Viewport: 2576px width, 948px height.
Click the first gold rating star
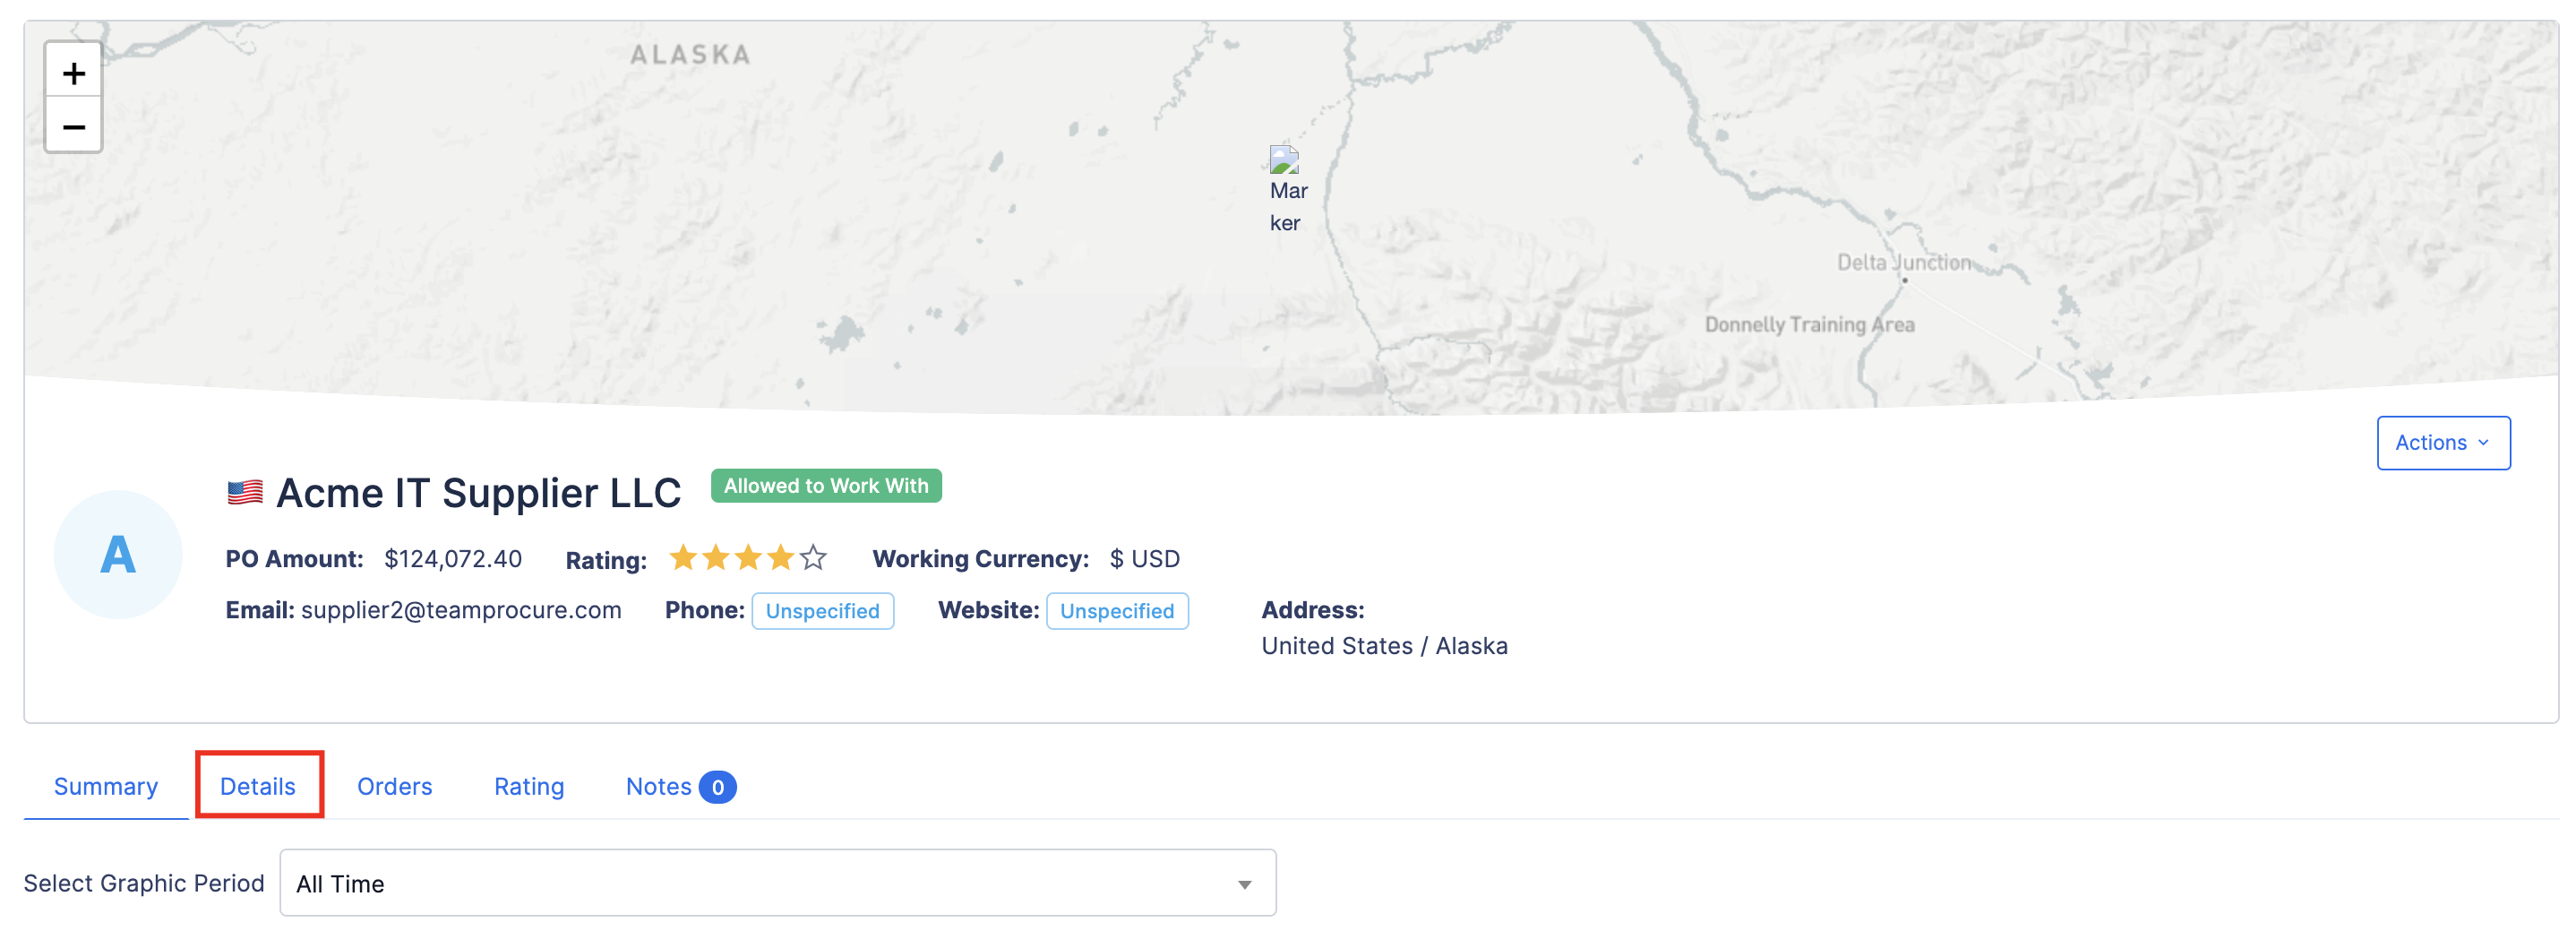pyautogui.click(x=683, y=558)
